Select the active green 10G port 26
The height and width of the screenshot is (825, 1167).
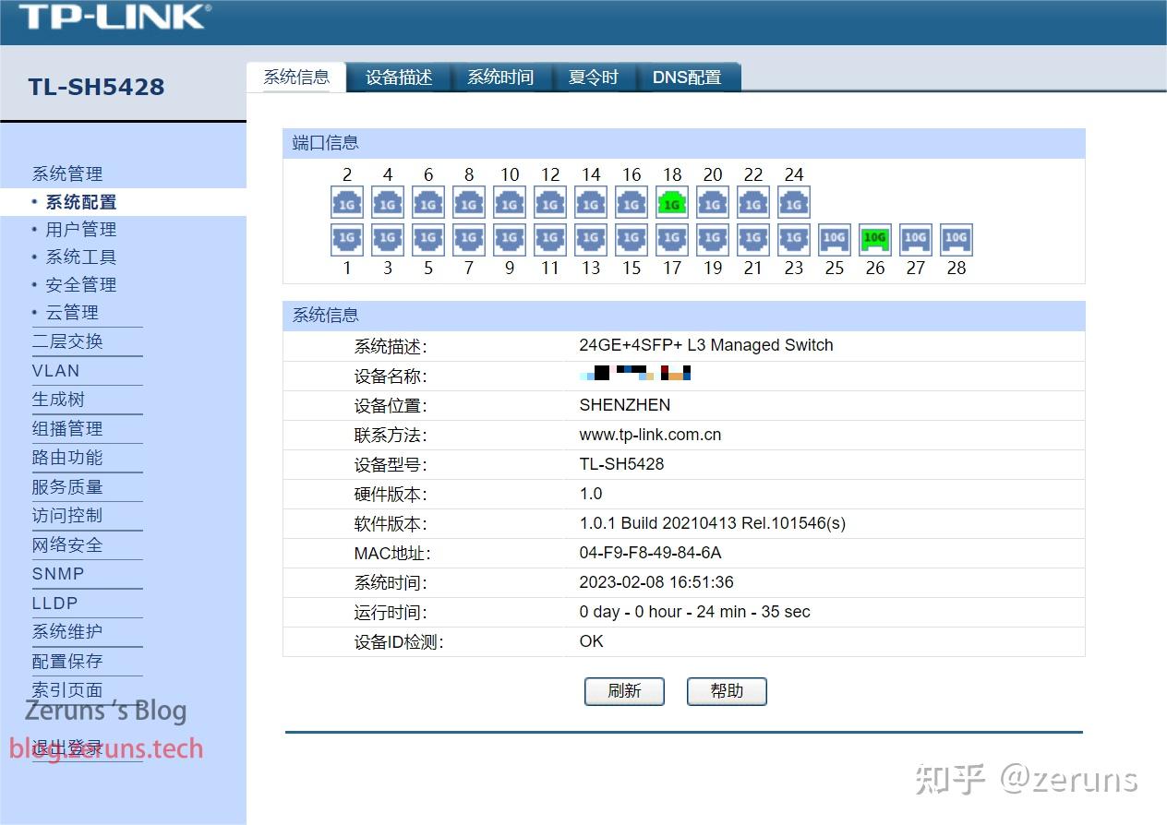point(875,240)
